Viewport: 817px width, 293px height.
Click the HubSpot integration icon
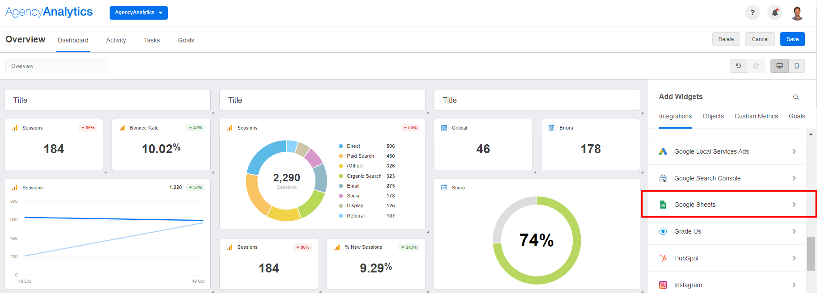[663, 258]
